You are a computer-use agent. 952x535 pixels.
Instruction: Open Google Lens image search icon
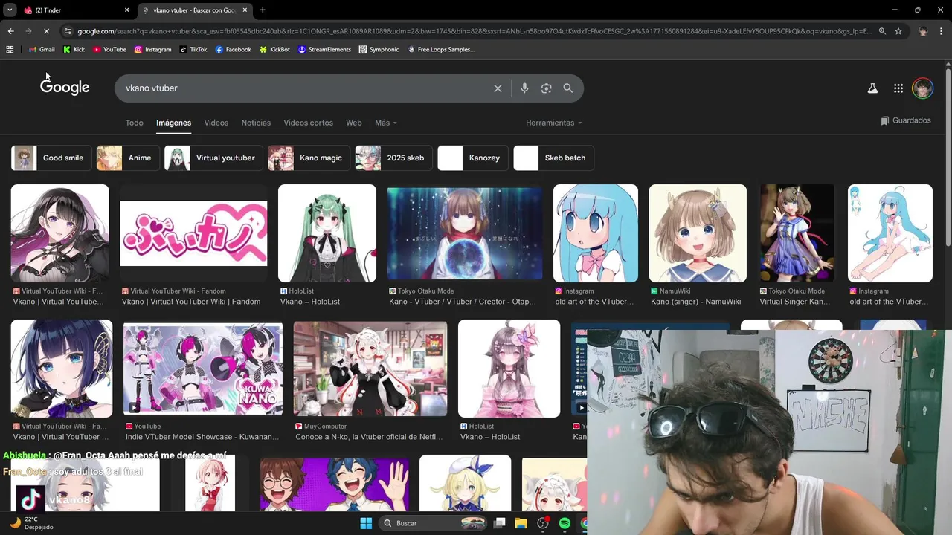(546, 88)
